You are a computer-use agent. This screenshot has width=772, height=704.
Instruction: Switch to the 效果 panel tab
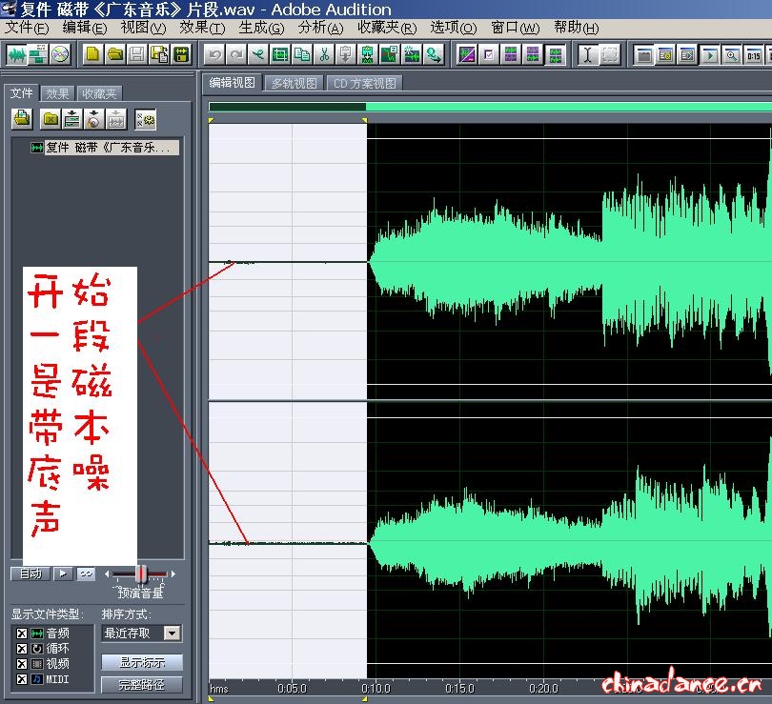pyautogui.click(x=57, y=93)
